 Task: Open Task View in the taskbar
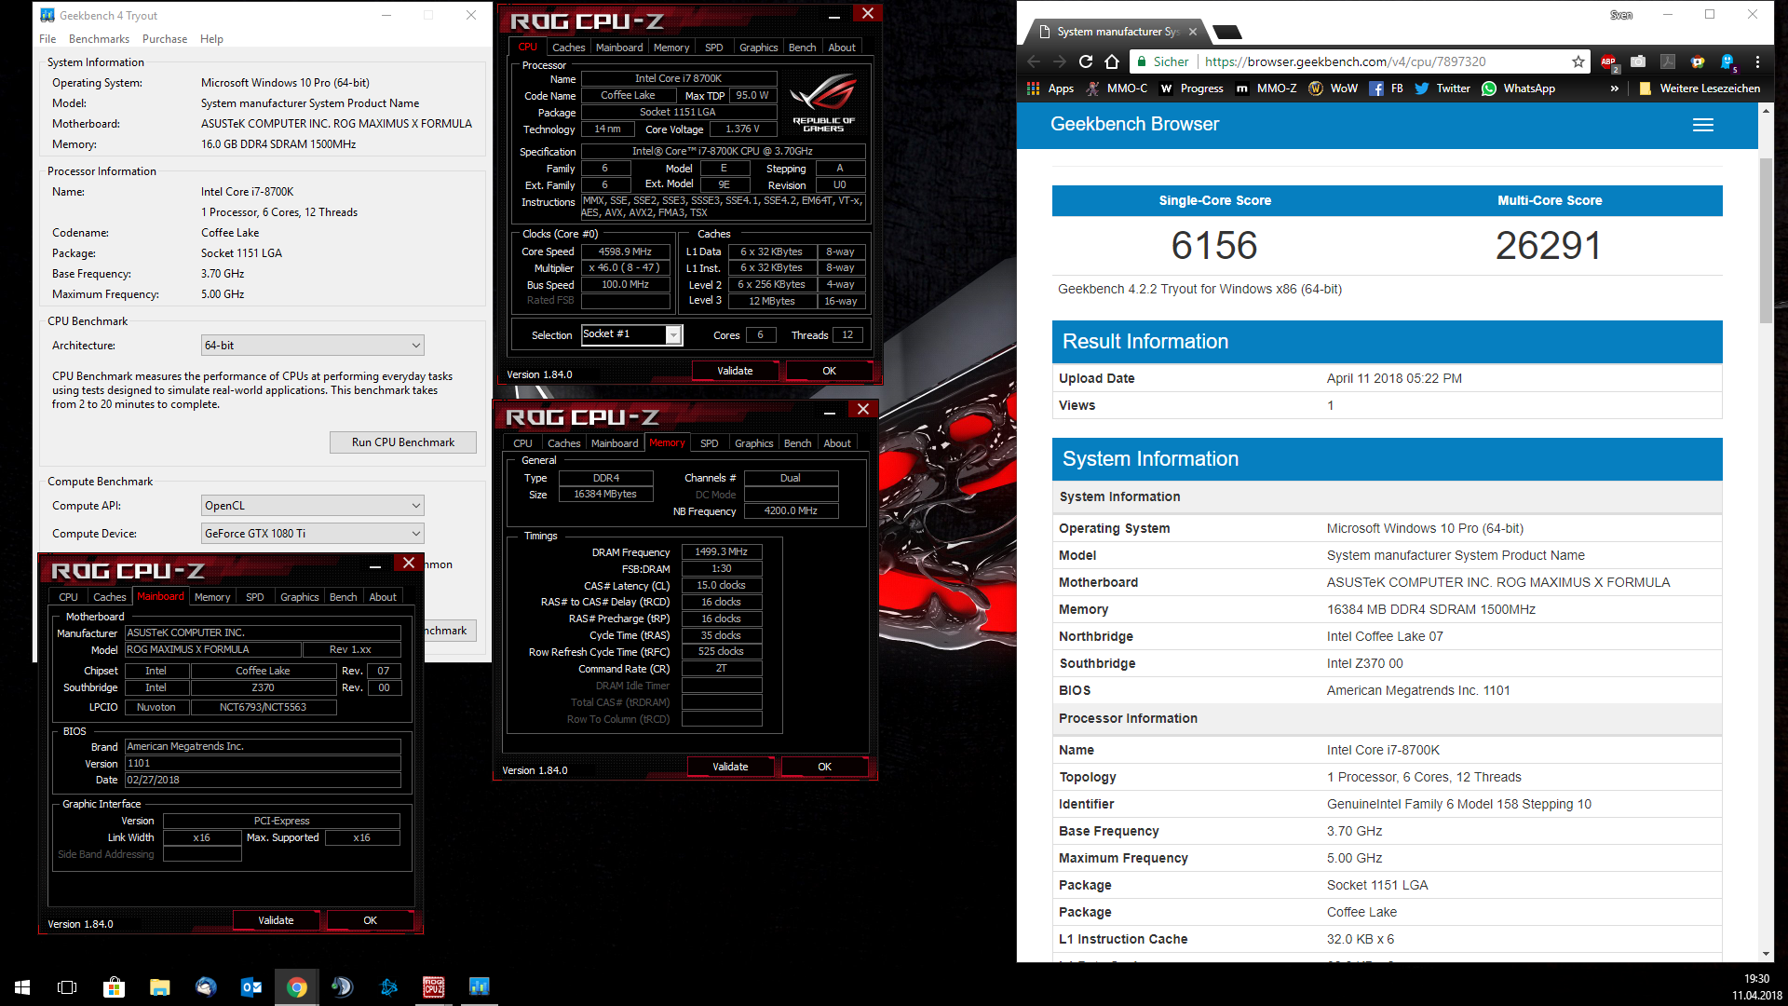[67, 986]
